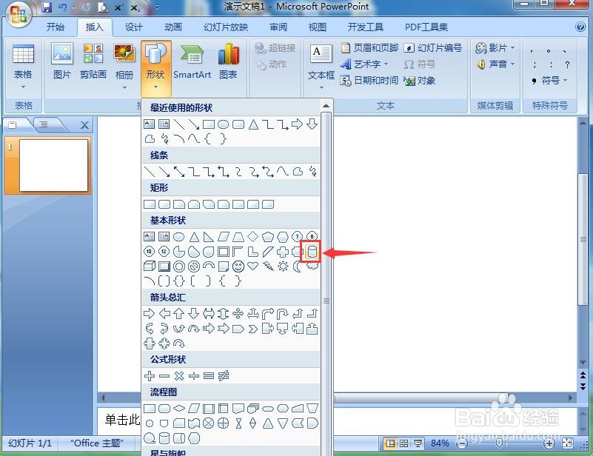Switch to slide sorter view
Image resolution: width=593 pixels, height=456 pixels.
pos(404,443)
